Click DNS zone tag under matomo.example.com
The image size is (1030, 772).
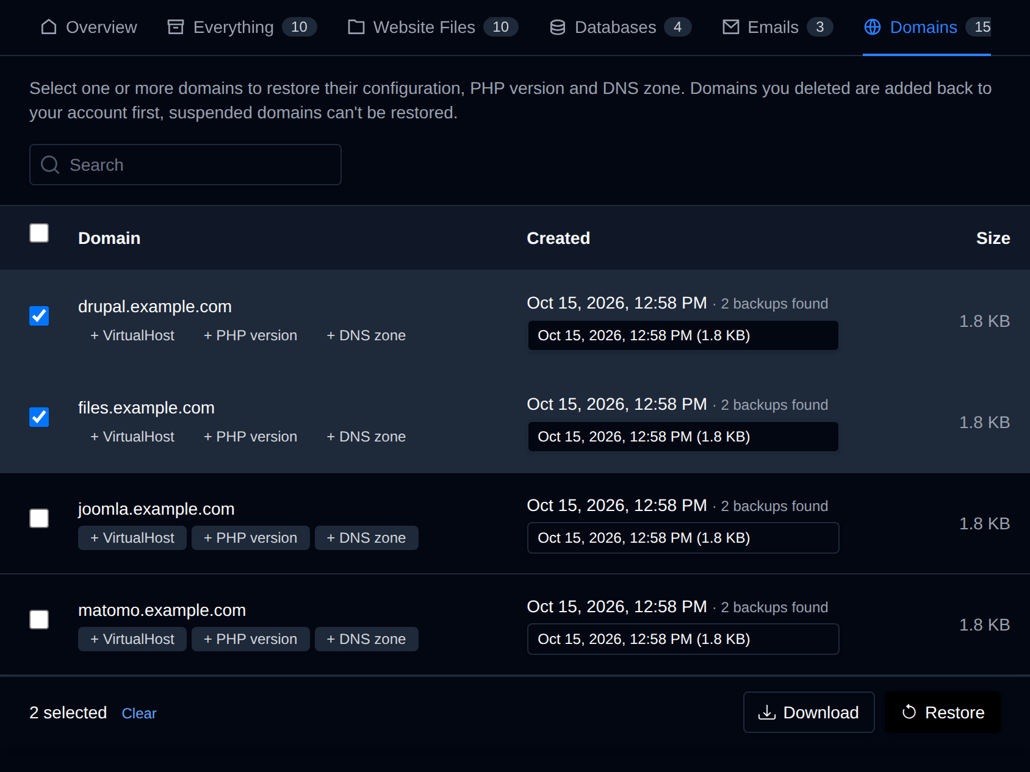367,639
